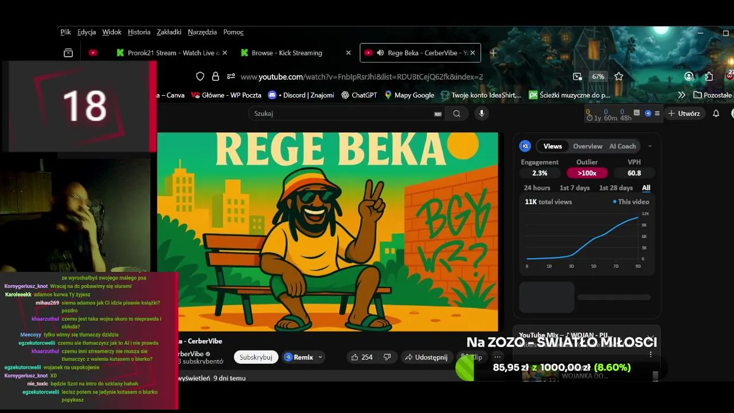Open Twoje konto IdeaShirt bookmark
Image resolution: width=734 pixels, height=413 pixels.
click(x=481, y=95)
